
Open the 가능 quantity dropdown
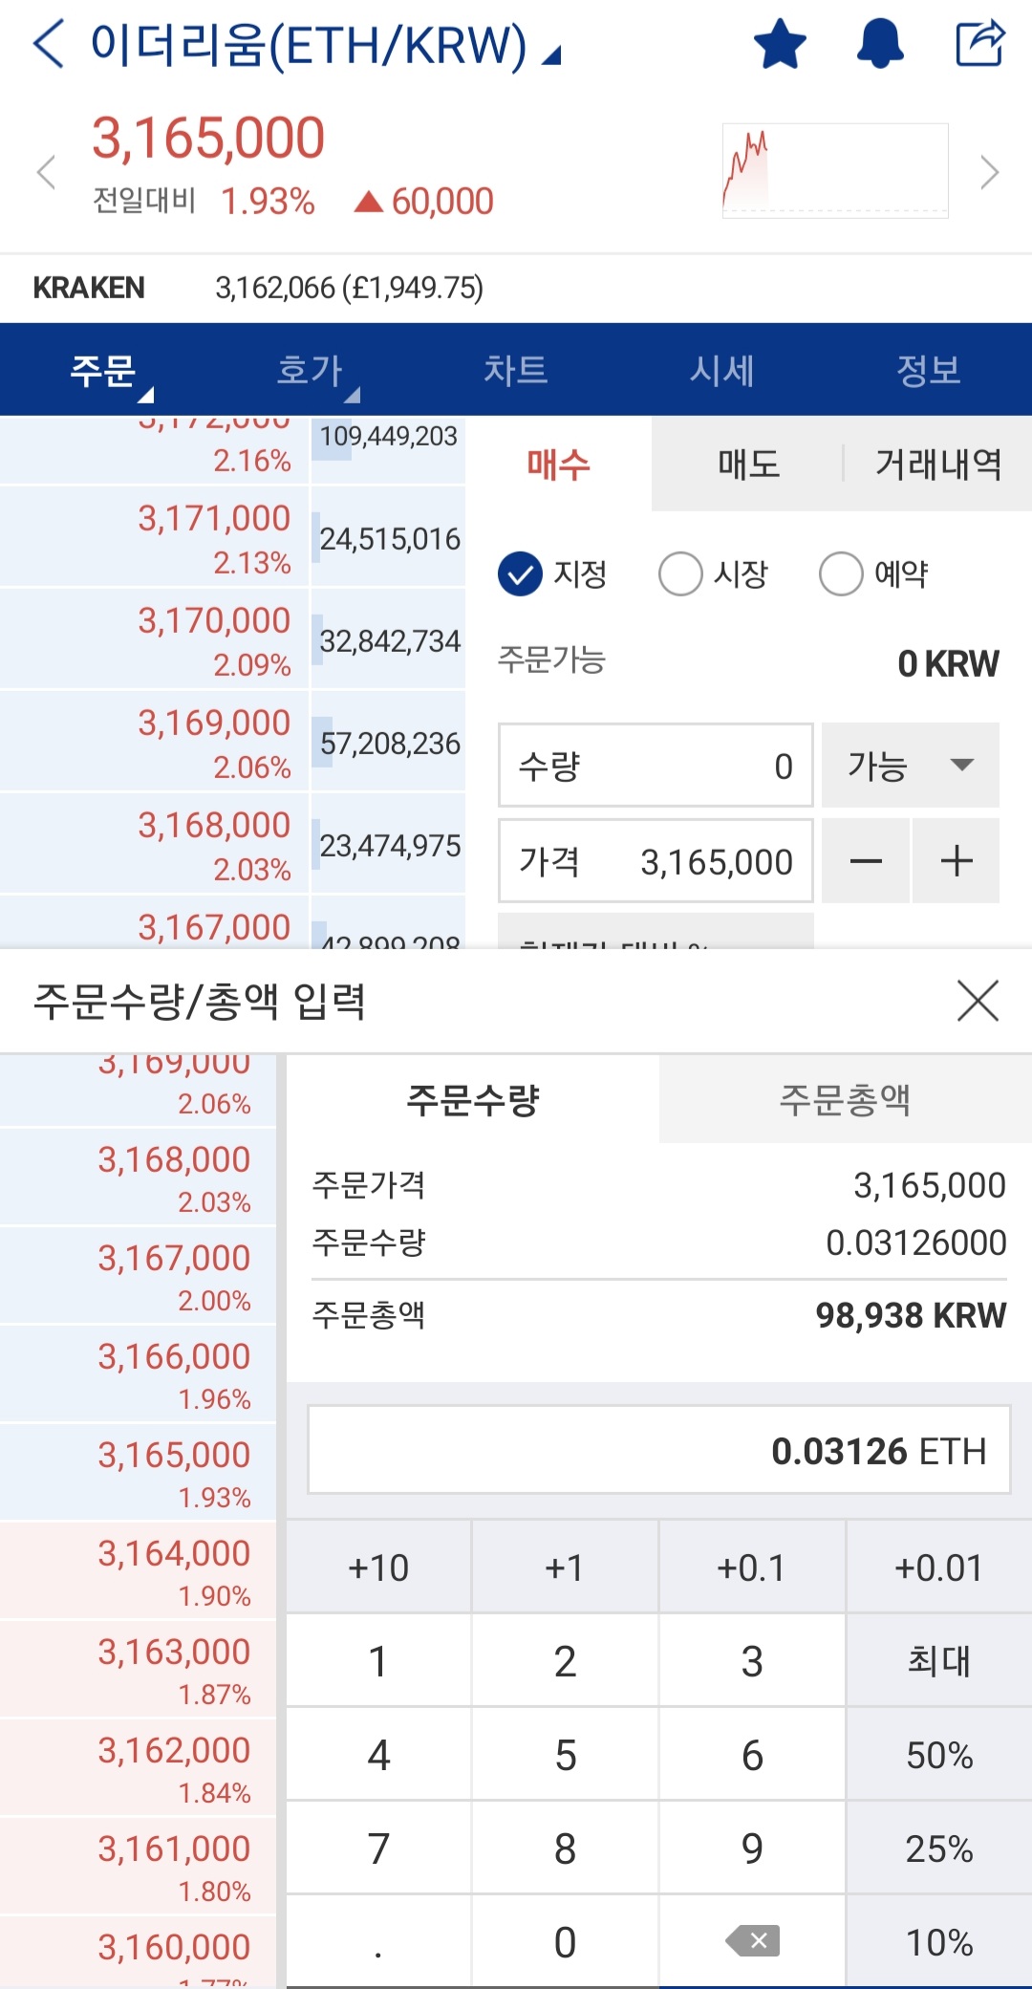click(x=911, y=765)
